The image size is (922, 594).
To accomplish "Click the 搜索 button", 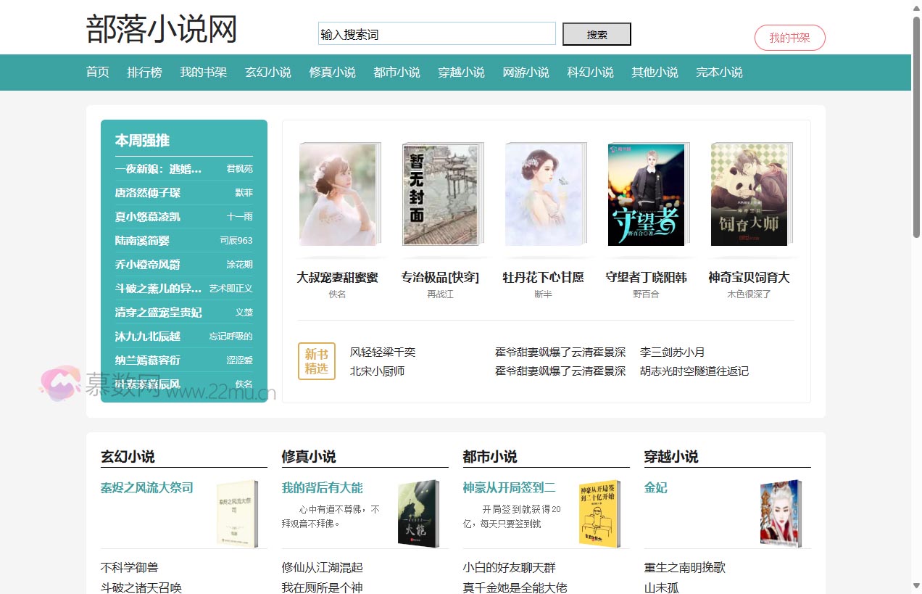I will pos(597,34).
